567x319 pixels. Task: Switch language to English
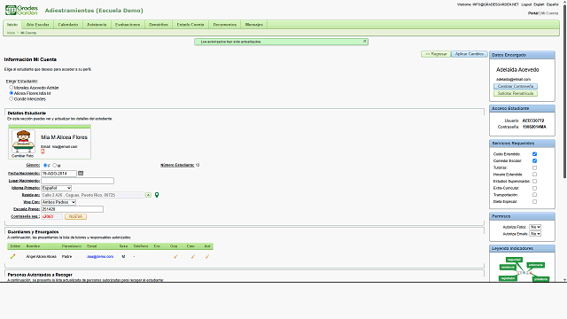539,4
